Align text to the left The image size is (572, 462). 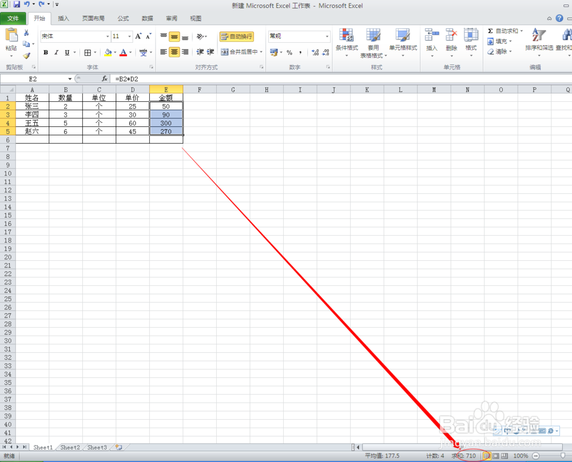(x=164, y=52)
